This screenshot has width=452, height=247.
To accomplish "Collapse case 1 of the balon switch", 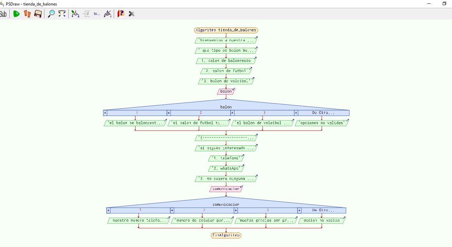I will tap(105, 113).
